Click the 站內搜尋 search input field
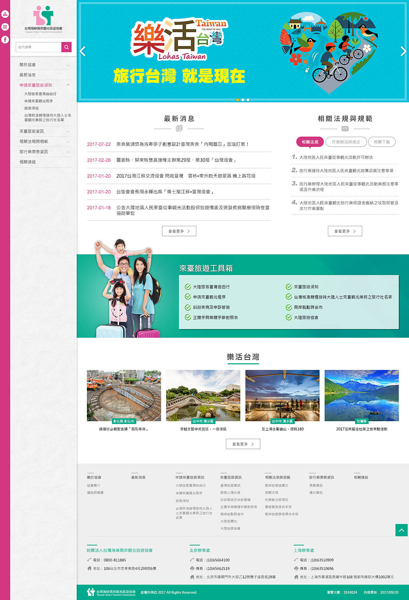This screenshot has height=600, width=409. pyautogui.click(x=39, y=47)
